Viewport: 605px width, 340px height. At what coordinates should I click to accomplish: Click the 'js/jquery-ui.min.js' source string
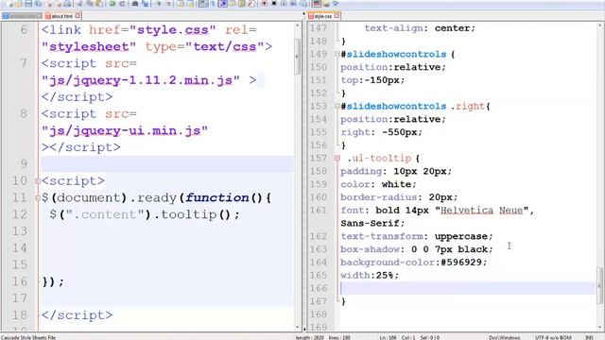point(125,130)
